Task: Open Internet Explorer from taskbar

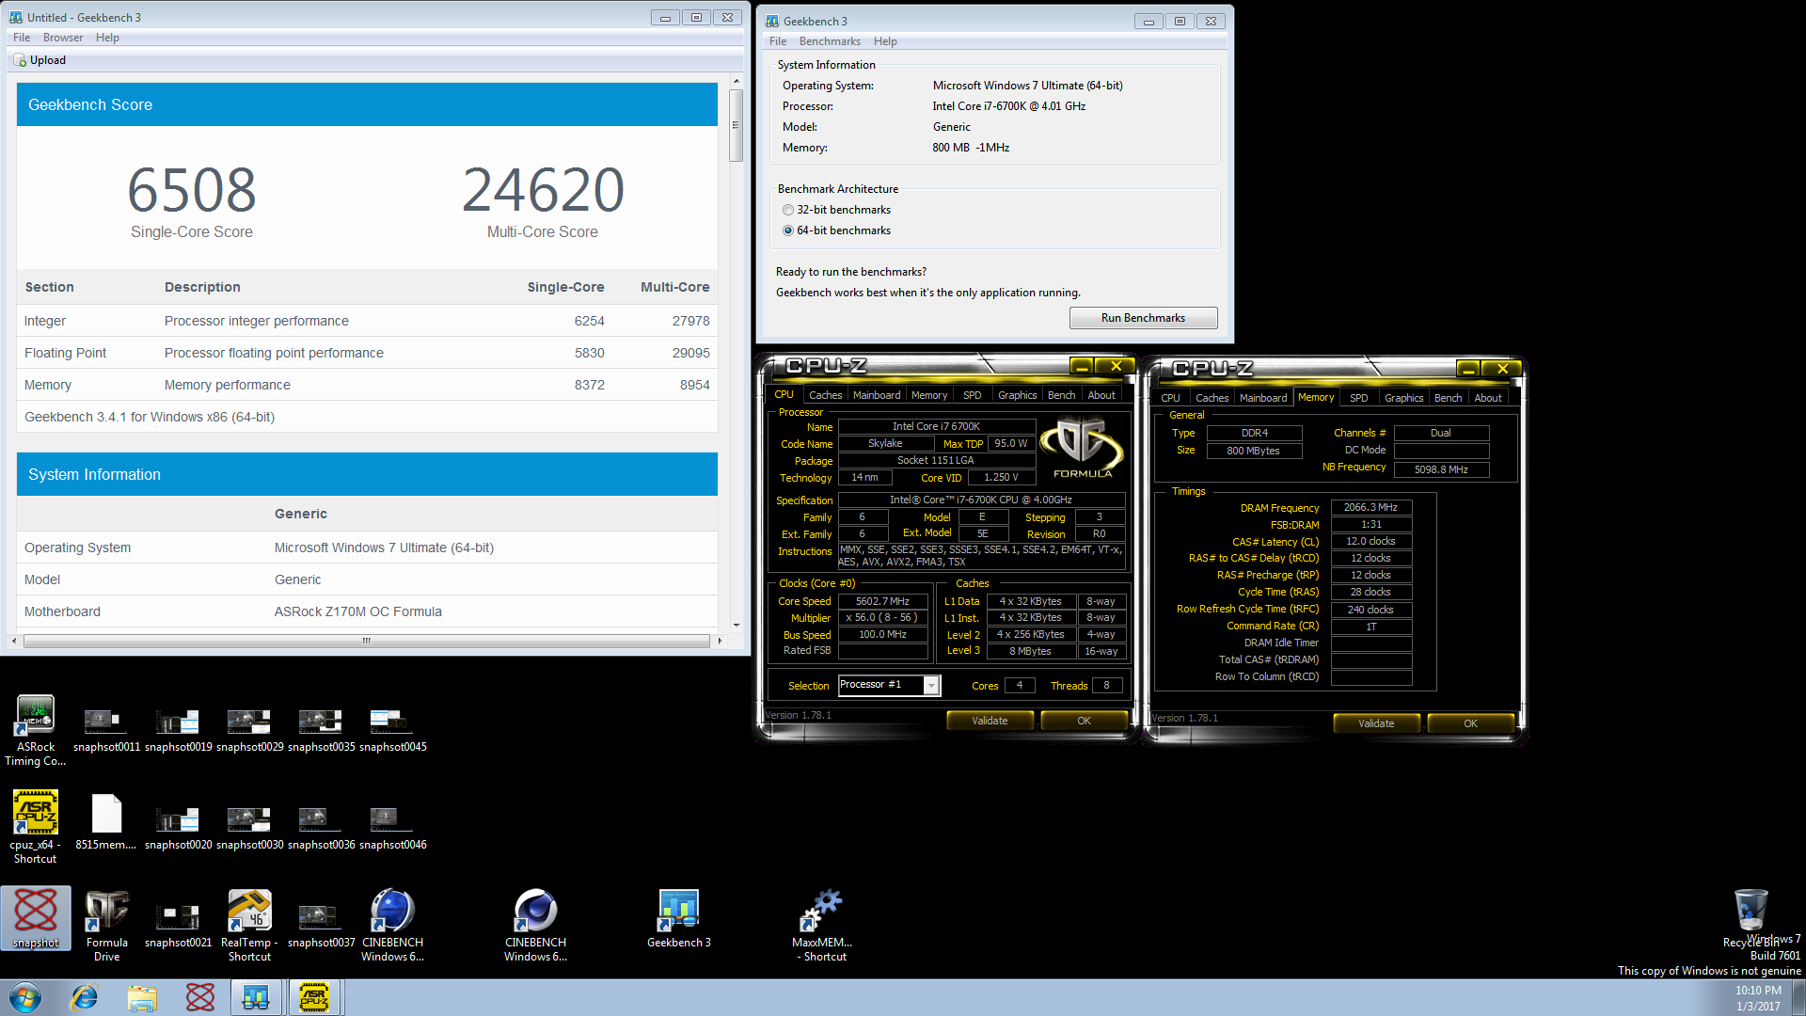Action: [x=85, y=997]
